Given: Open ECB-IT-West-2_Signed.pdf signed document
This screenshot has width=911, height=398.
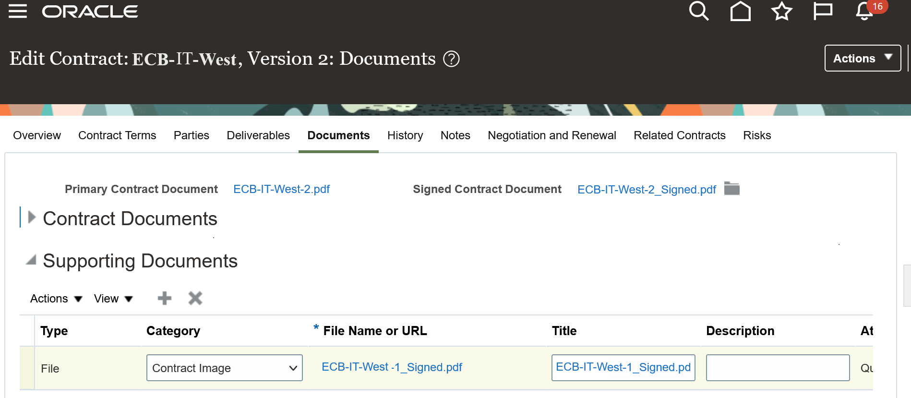Looking at the screenshot, I should pyautogui.click(x=647, y=189).
